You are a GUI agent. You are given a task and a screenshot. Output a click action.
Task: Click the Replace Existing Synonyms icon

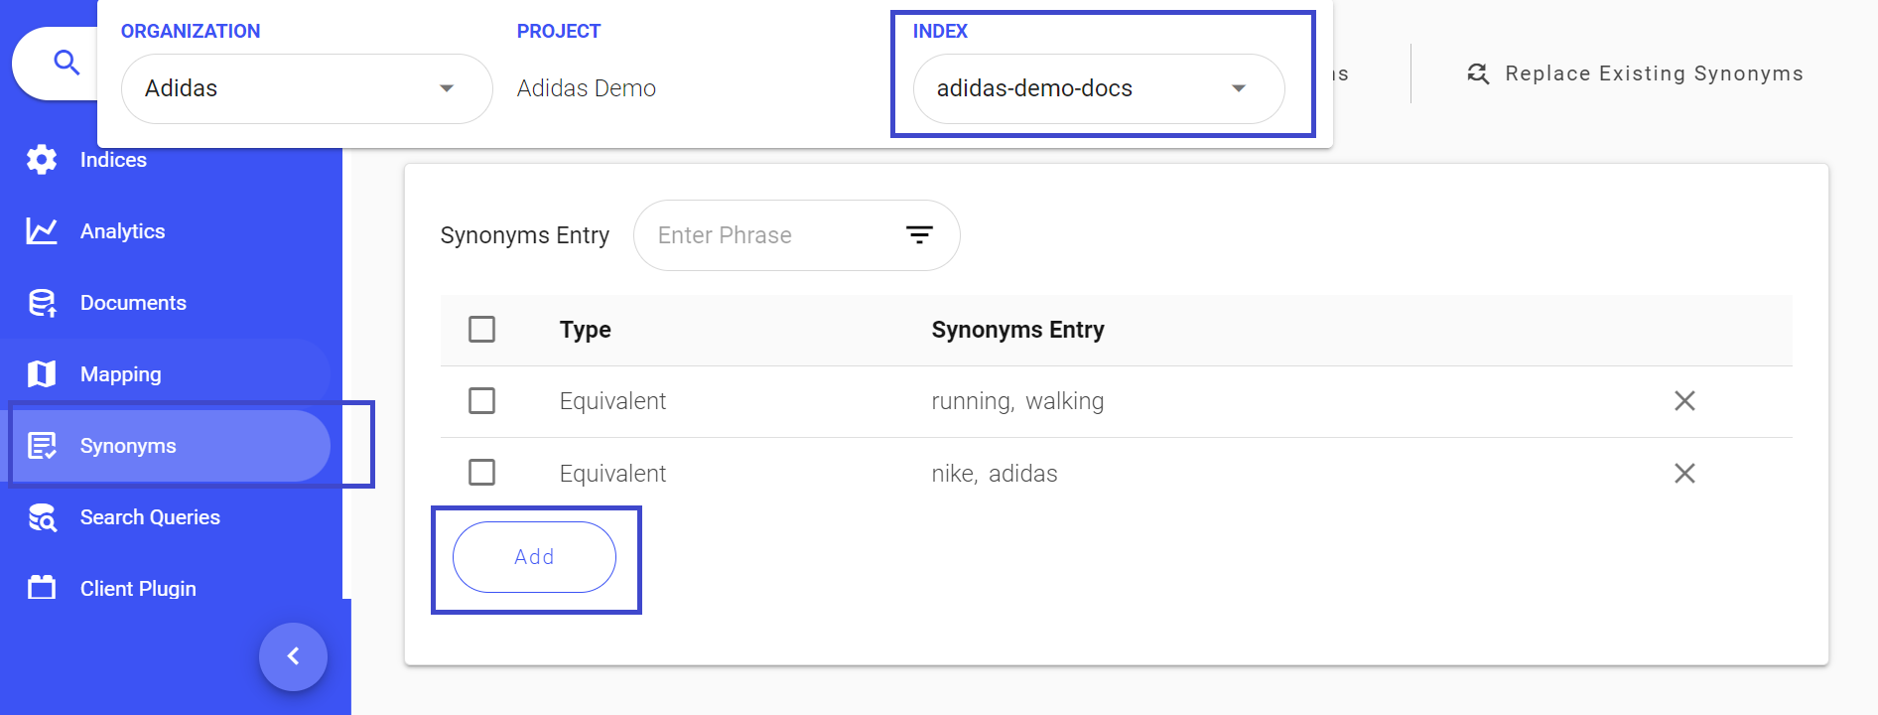[1478, 73]
